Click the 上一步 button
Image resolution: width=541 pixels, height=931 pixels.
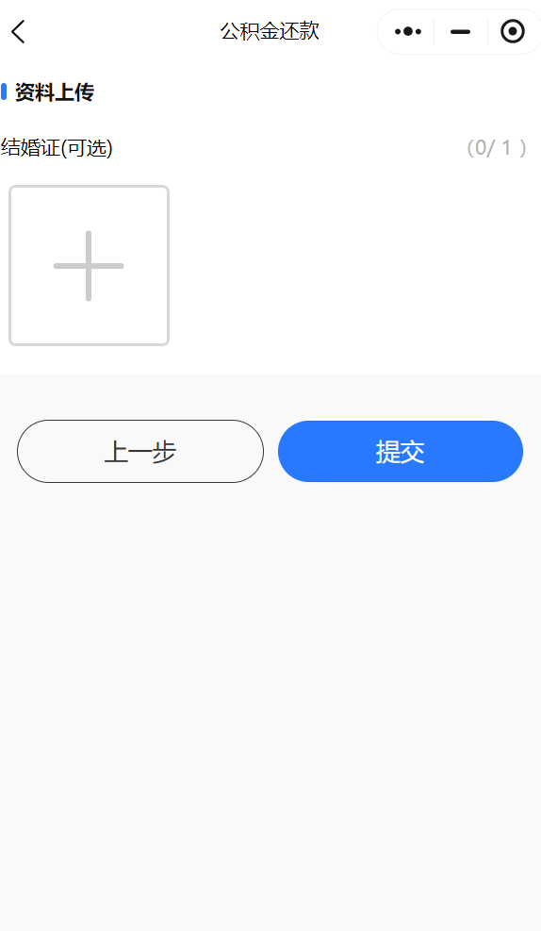point(140,451)
